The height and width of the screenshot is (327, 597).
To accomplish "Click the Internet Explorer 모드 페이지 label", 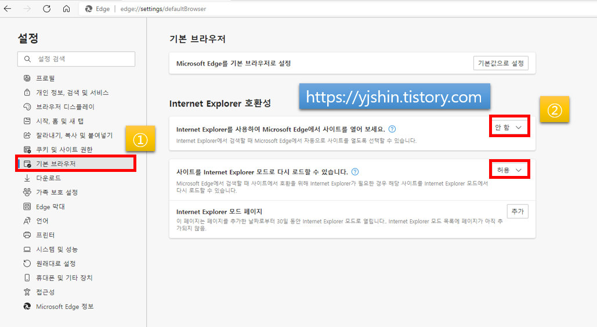I will pyautogui.click(x=219, y=212).
